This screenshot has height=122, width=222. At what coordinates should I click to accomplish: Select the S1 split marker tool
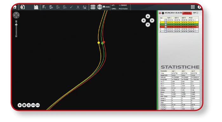(51, 7)
